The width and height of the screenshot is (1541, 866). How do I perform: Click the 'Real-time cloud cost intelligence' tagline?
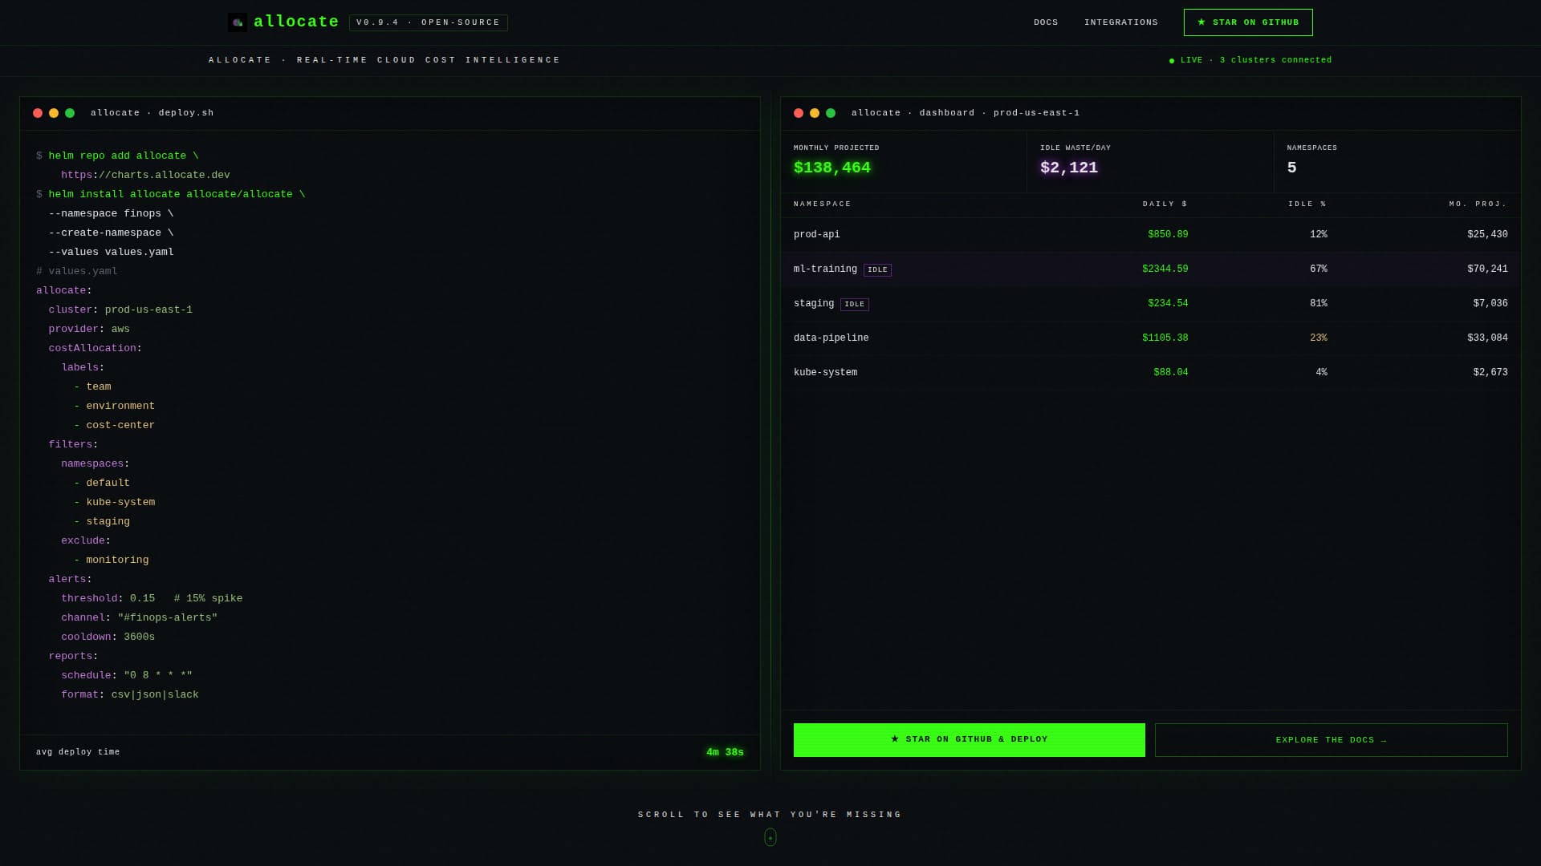coord(429,60)
